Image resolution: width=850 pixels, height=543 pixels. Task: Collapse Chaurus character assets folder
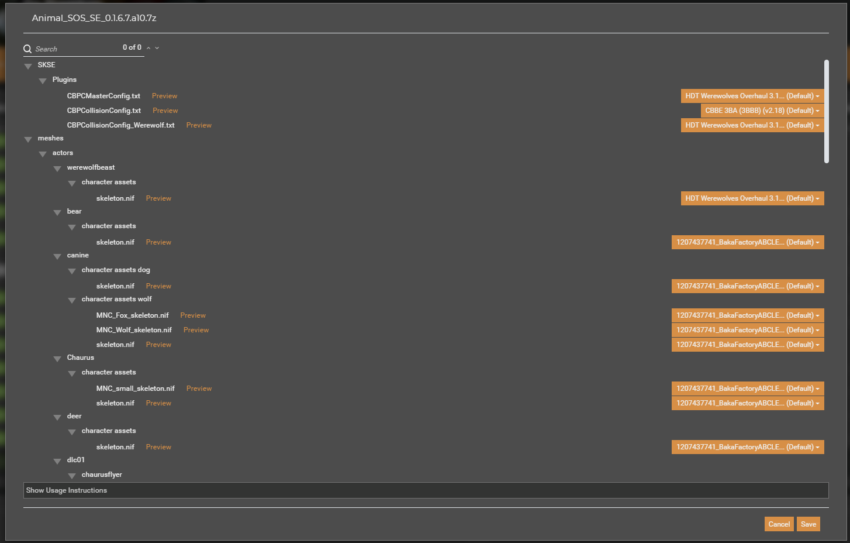point(72,373)
